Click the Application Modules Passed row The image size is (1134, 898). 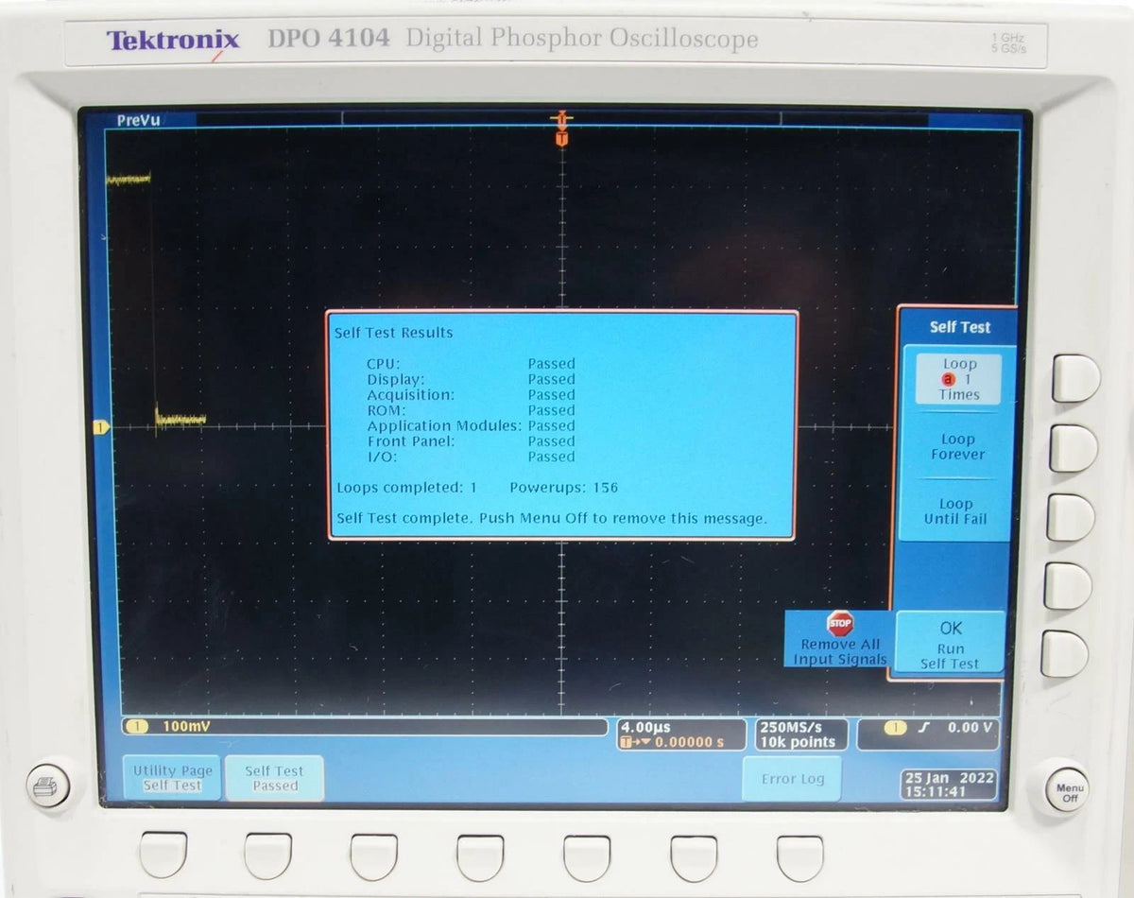coord(471,426)
